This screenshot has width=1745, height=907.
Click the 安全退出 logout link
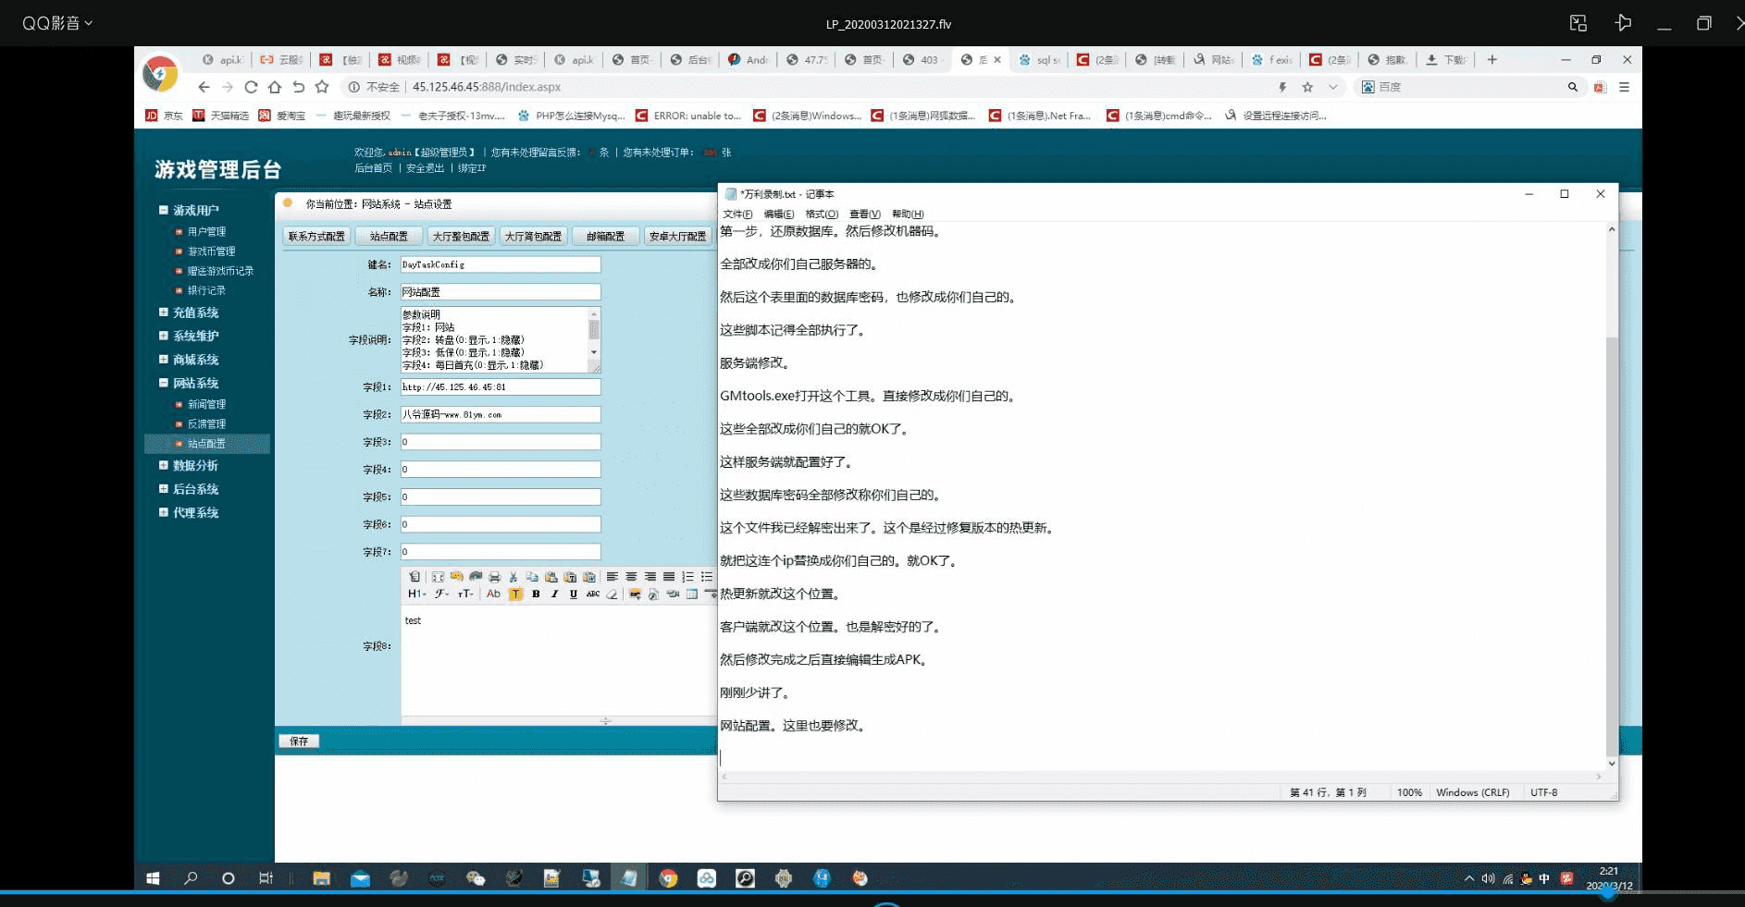[x=425, y=168]
